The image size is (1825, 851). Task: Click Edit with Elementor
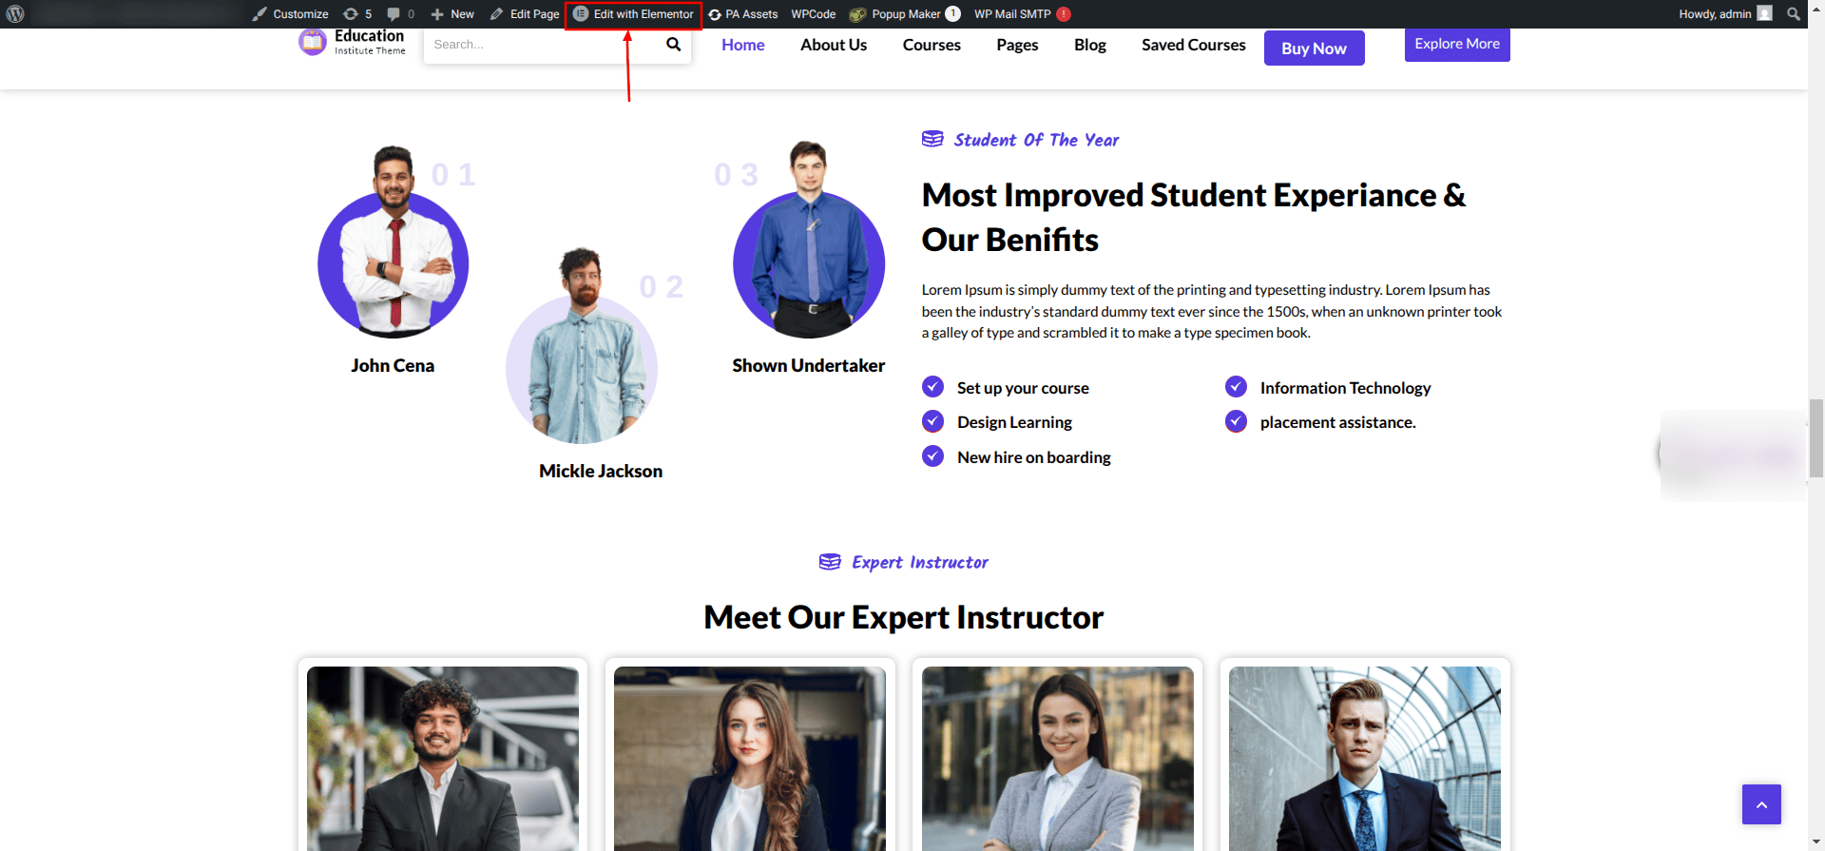tap(633, 14)
